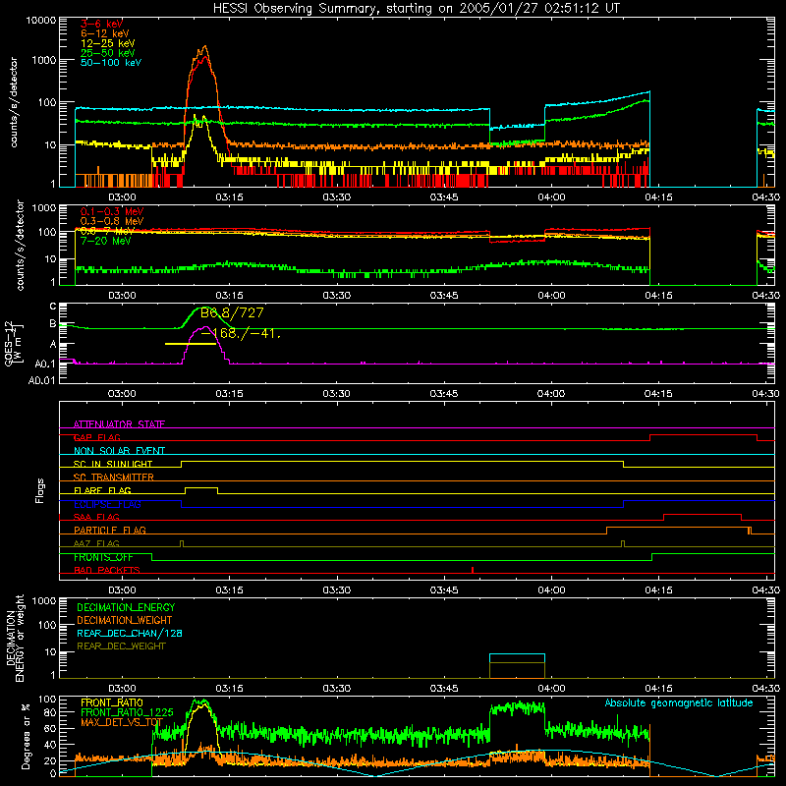Select the 25-50 keV legend label
This screenshot has height=786, width=786.
[107, 53]
